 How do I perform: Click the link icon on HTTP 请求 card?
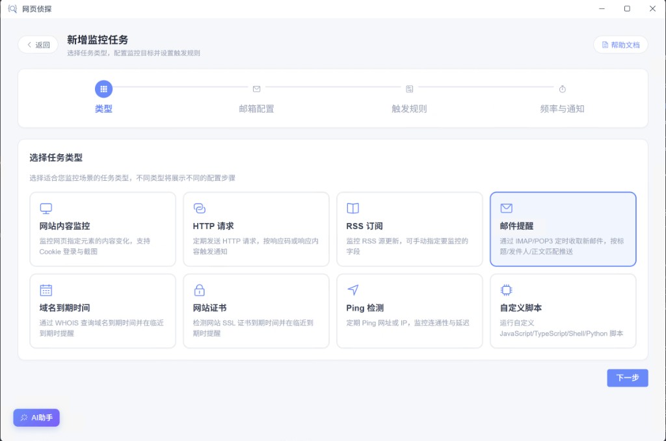(x=199, y=208)
